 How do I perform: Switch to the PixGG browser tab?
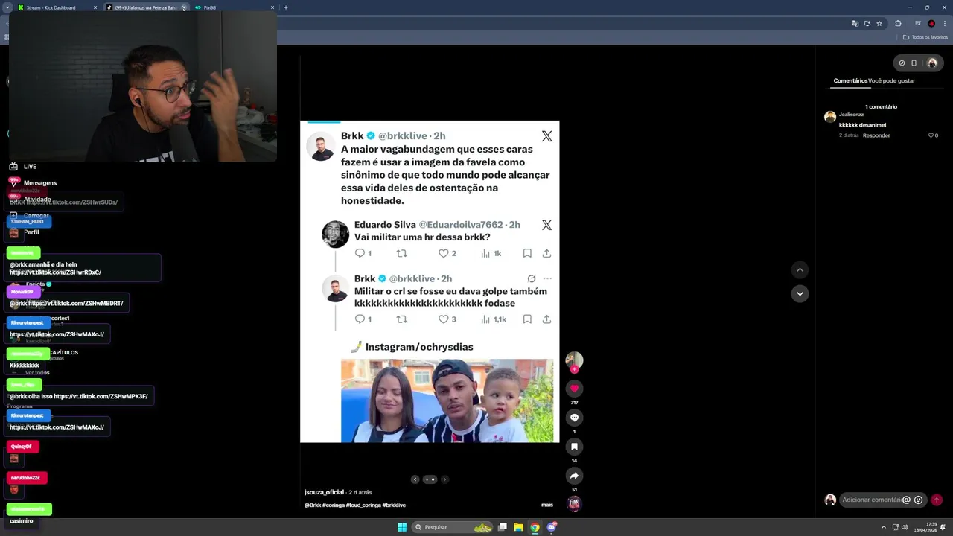click(x=235, y=7)
